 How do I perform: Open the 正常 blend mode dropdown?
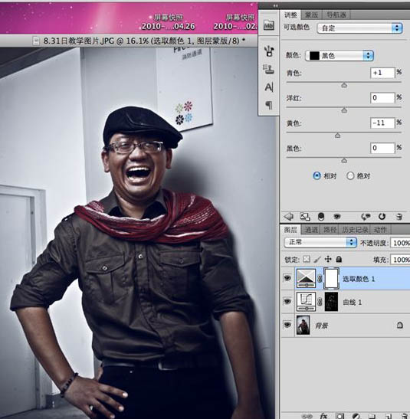point(320,242)
